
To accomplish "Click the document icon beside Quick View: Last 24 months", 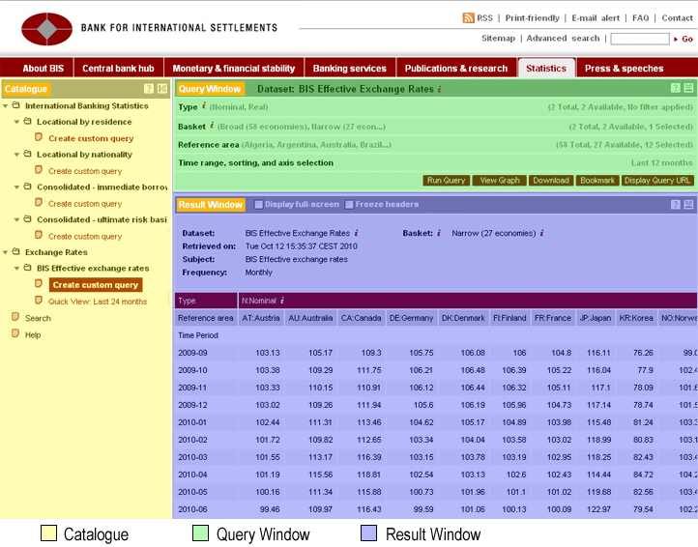I will [x=39, y=301].
